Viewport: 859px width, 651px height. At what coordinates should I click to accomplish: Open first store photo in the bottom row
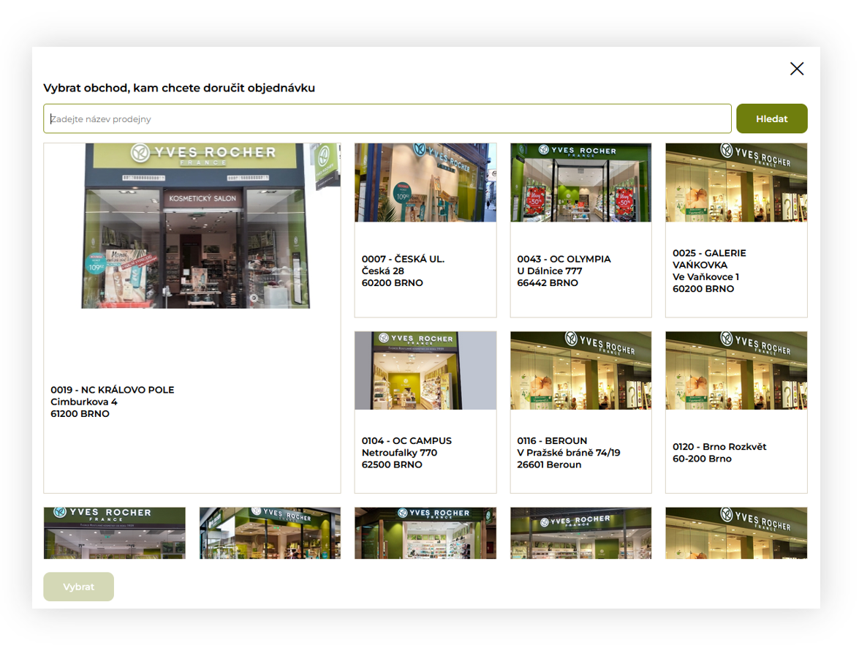click(115, 533)
